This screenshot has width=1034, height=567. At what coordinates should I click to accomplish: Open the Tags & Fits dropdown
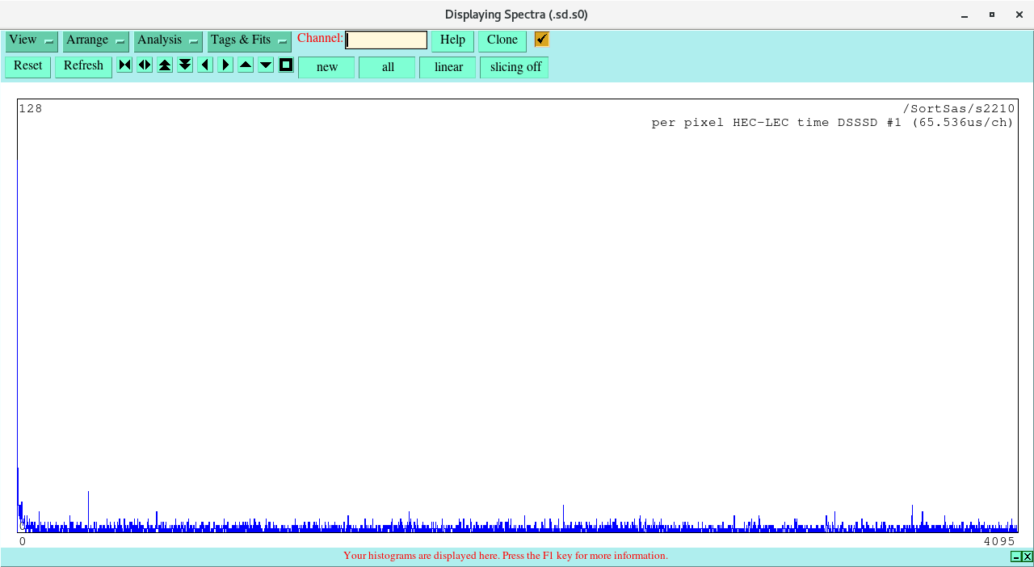tap(249, 40)
